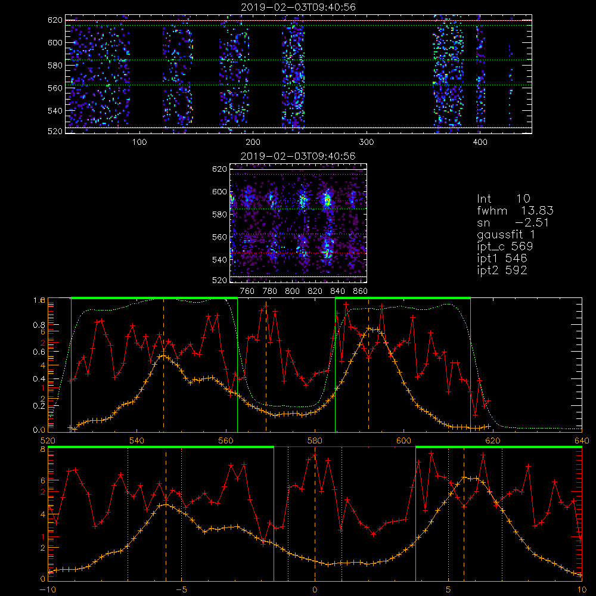Click the timestamp title above the small middle image
Screen dimensions: 596x596
[x=299, y=156]
